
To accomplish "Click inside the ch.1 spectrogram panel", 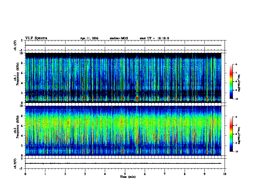I will [123, 78].
